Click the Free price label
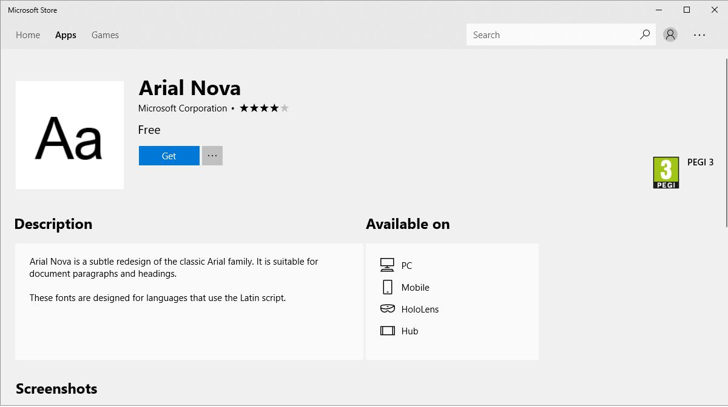The width and height of the screenshot is (728, 407). click(149, 130)
